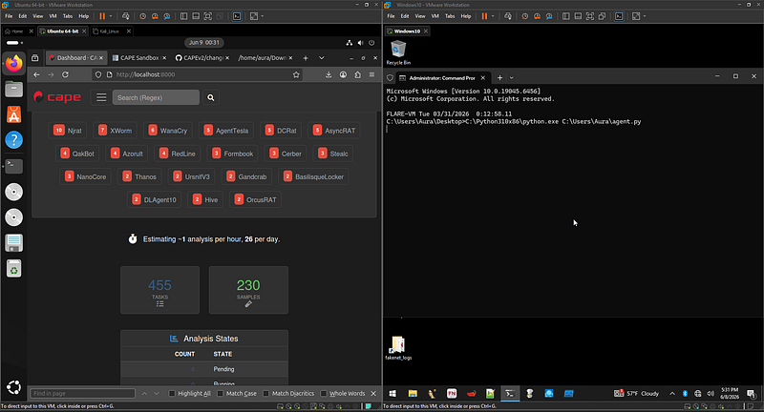The image size is (764, 412).
Task: Open VM menu in Ubuntu VMware window
Action: [x=53, y=16]
